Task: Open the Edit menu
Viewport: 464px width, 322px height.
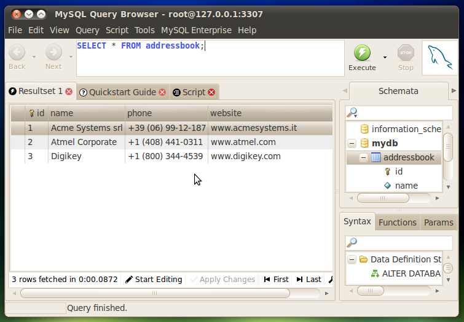Action: [x=36, y=30]
